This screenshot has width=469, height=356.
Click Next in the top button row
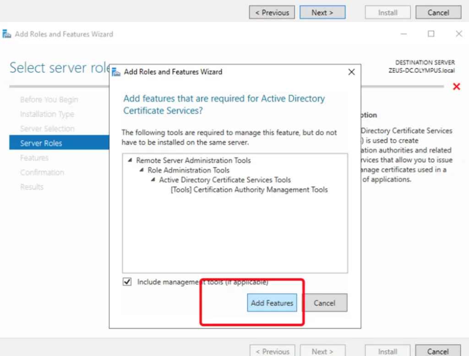(322, 12)
